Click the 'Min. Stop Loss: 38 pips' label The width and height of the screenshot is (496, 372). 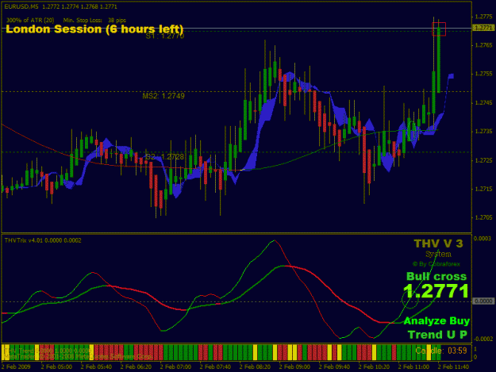(94, 21)
